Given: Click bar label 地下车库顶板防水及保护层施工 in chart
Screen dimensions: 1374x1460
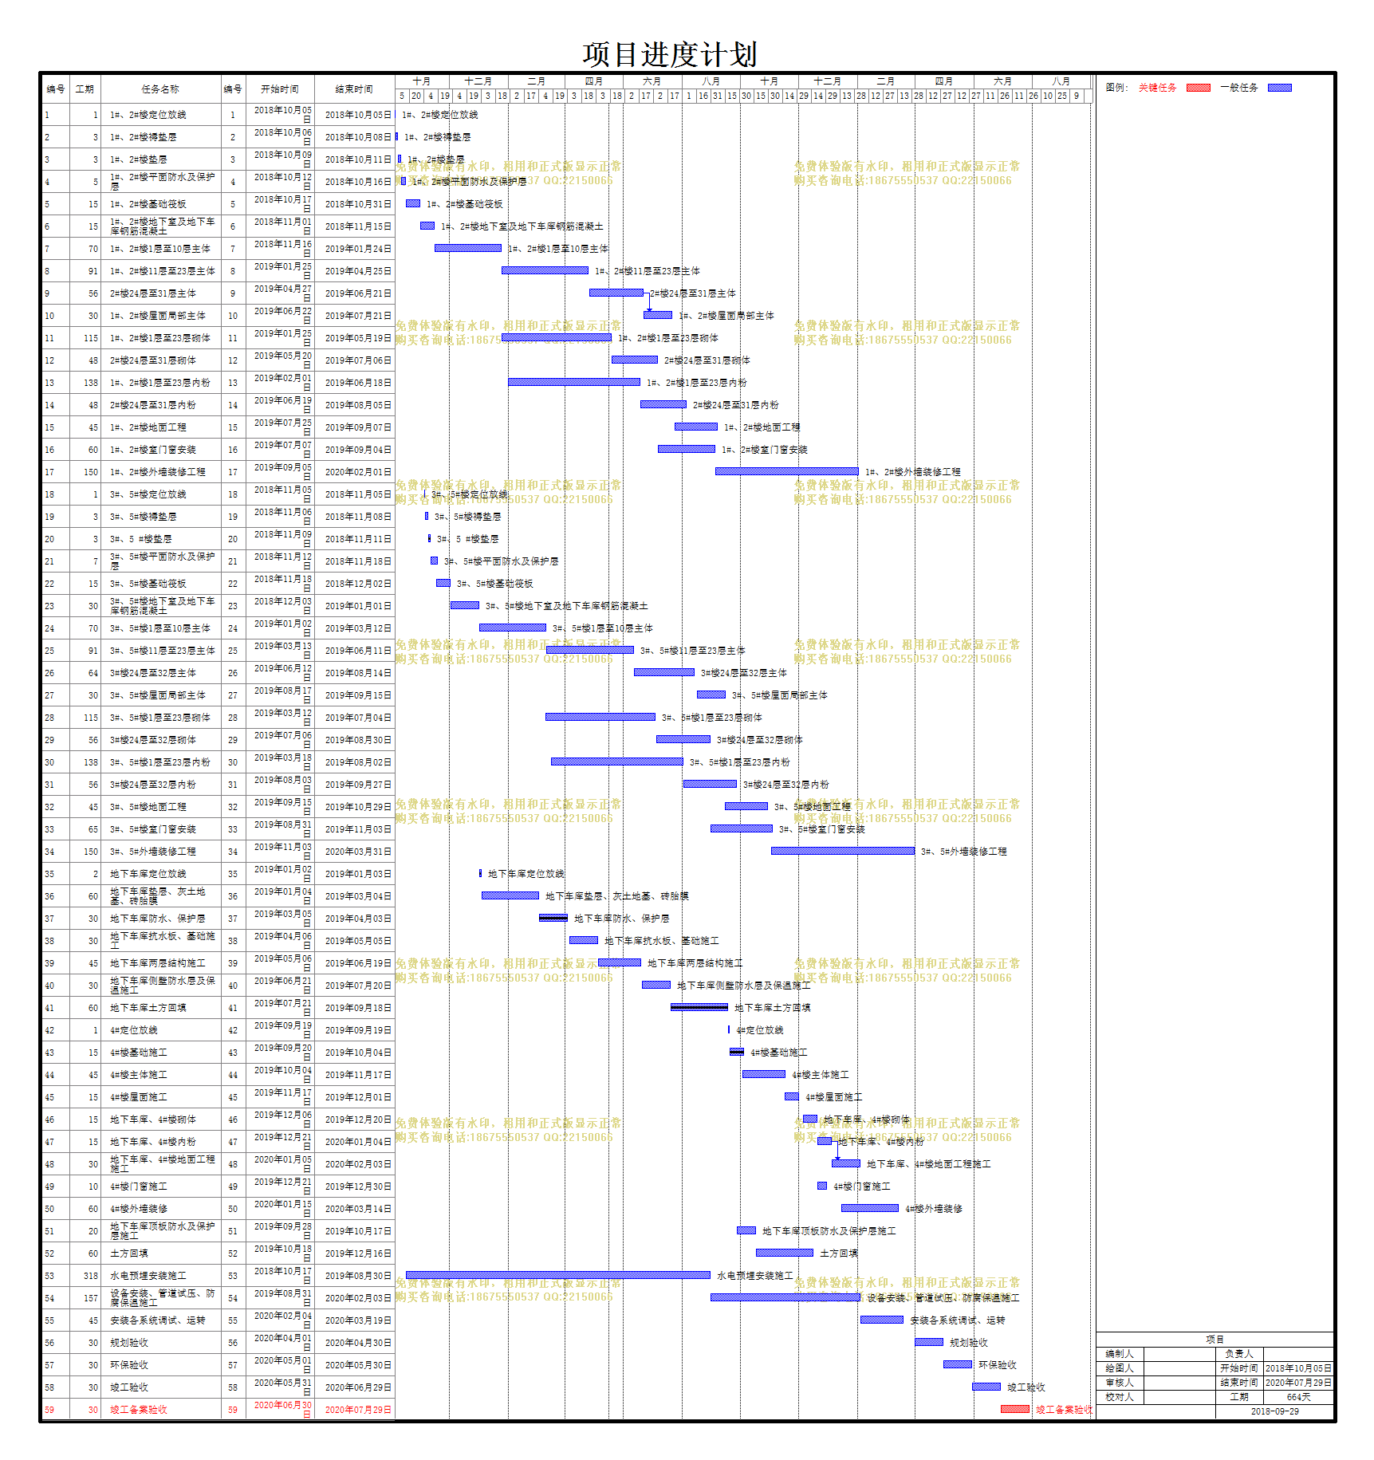Looking at the screenshot, I should [x=829, y=1231].
